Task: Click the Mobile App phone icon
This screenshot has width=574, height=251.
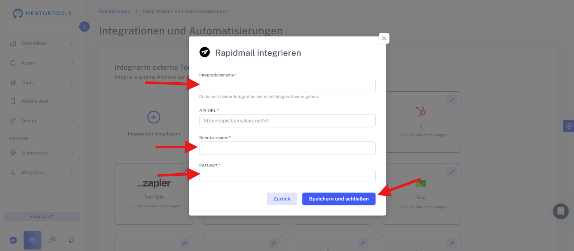Action: [x=13, y=101]
